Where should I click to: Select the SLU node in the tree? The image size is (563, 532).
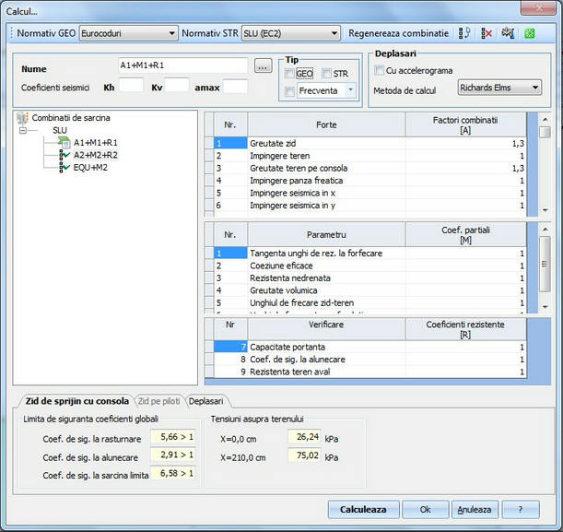coord(60,130)
